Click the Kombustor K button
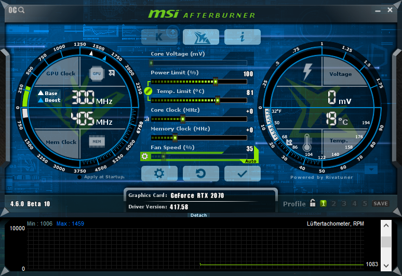This screenshot has height=276, width=402. [x=159, y=37]
